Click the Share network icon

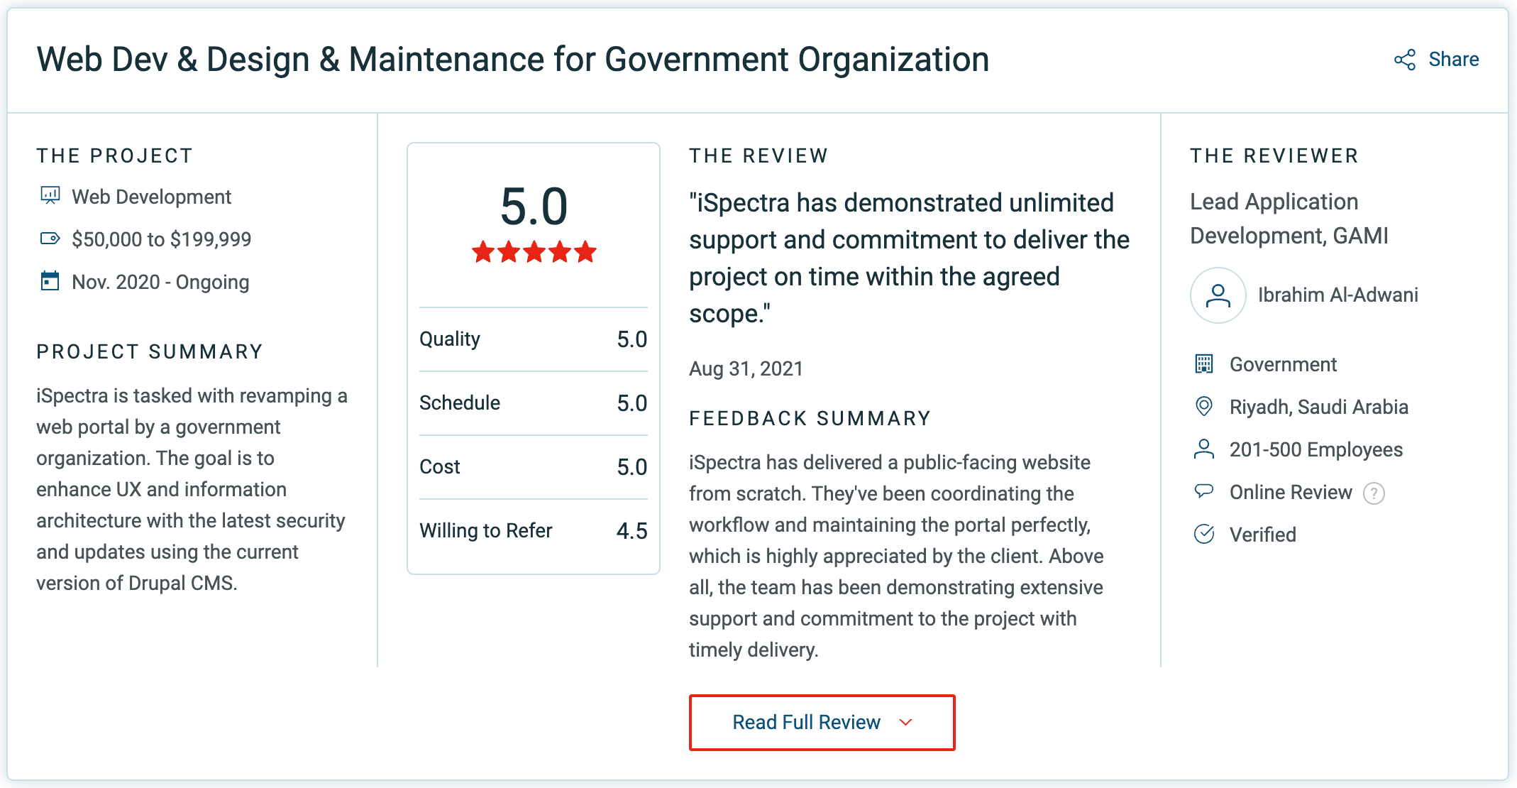(x=1404, y=60)
